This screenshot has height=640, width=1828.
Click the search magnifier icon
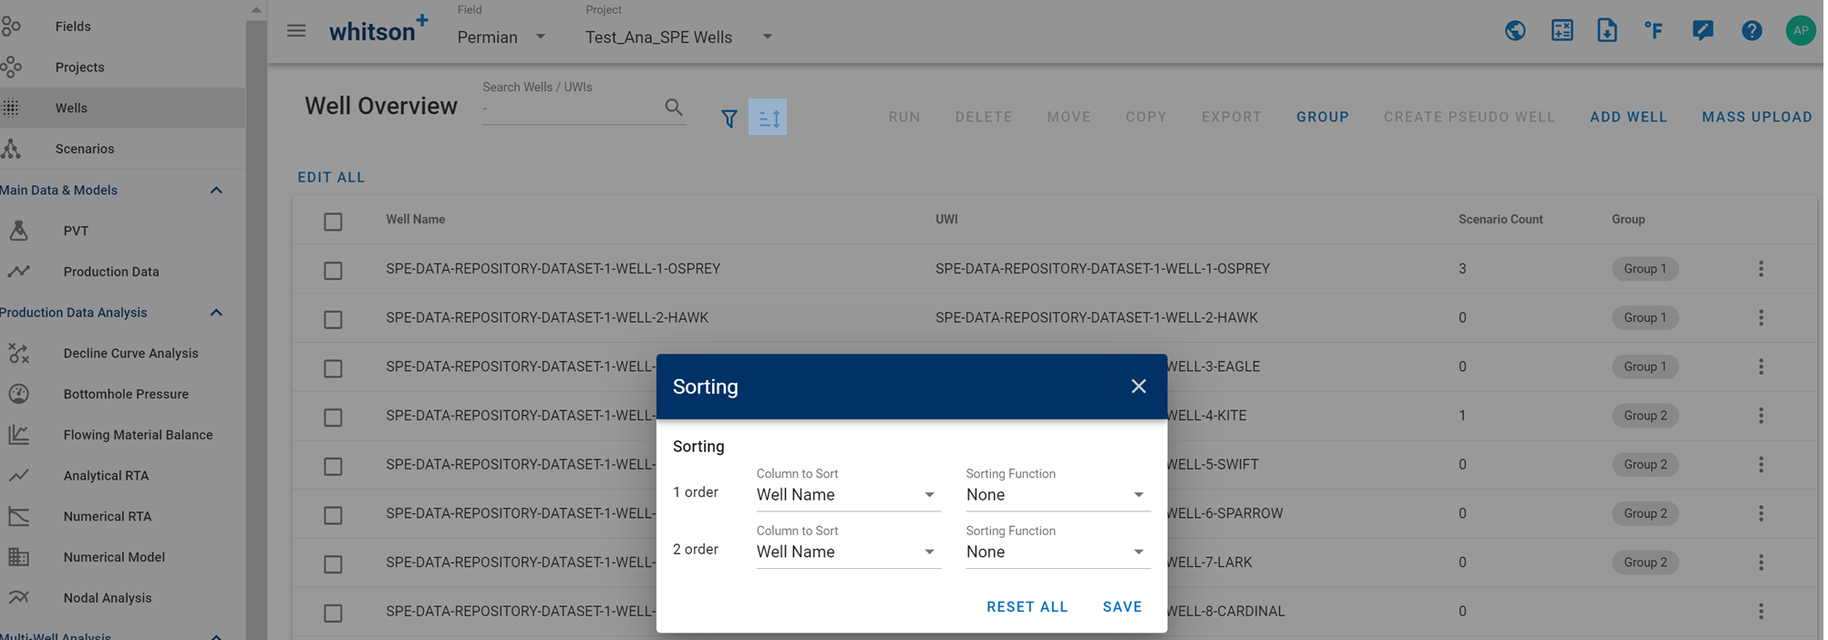pyautogui.click(x=673, y=108)
